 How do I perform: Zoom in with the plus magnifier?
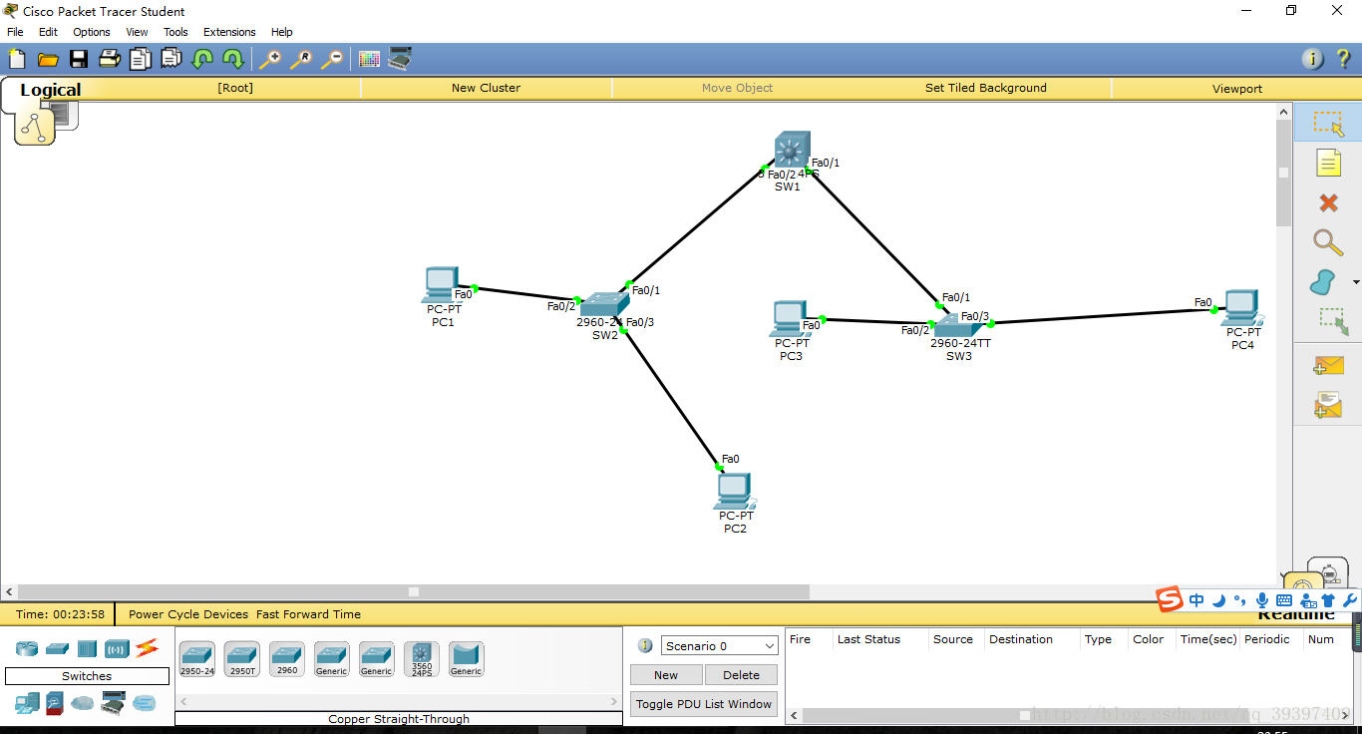pos(270,59)
